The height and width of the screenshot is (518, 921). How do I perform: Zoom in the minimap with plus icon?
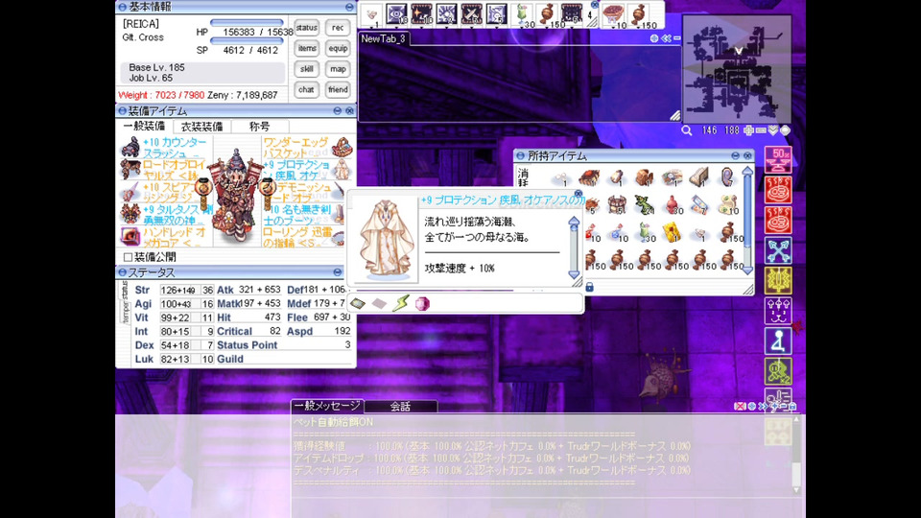(x=748, y=130)
